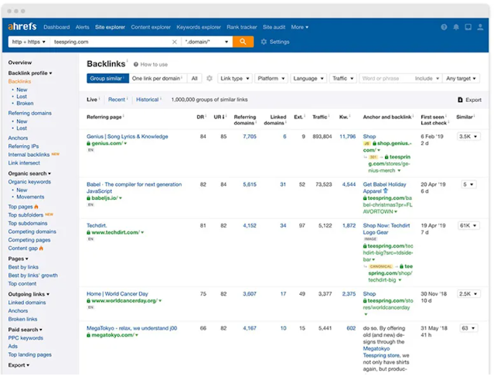
Task: Open the Link type filter dropdown
Action: [235, 78]
